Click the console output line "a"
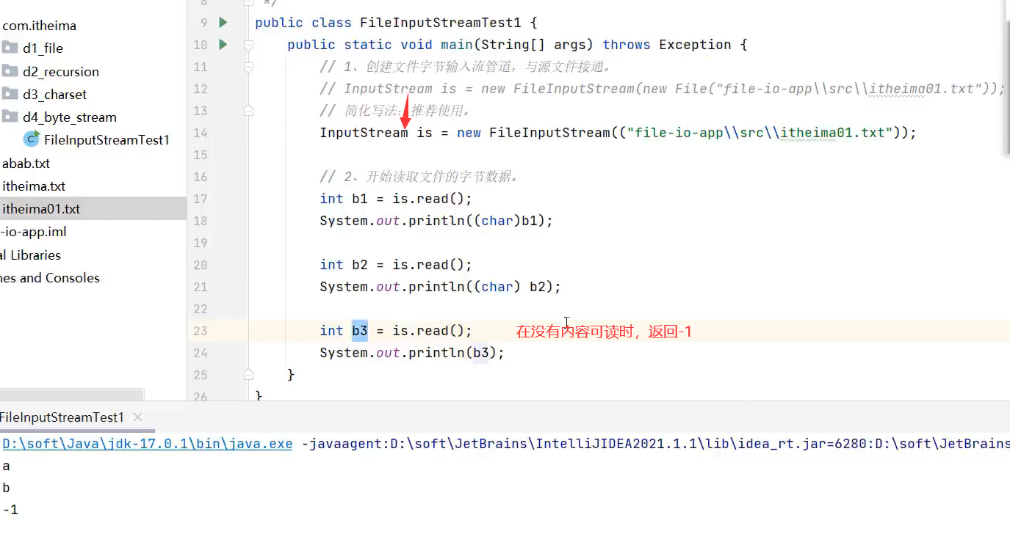The width and height of the screenshot is (1010, 534). click(7, 466)
